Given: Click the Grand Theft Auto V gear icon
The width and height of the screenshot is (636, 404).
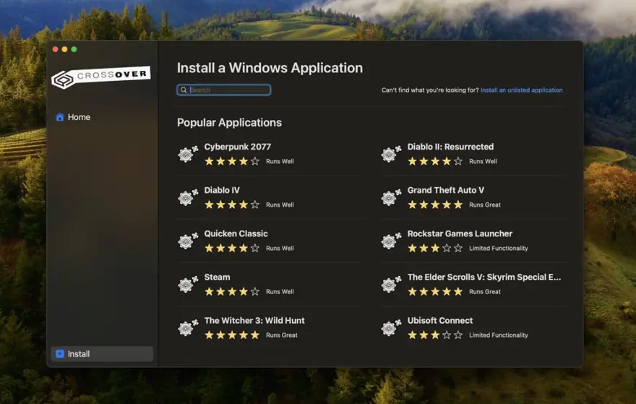Looking at the screenshot, I should 391,197.
